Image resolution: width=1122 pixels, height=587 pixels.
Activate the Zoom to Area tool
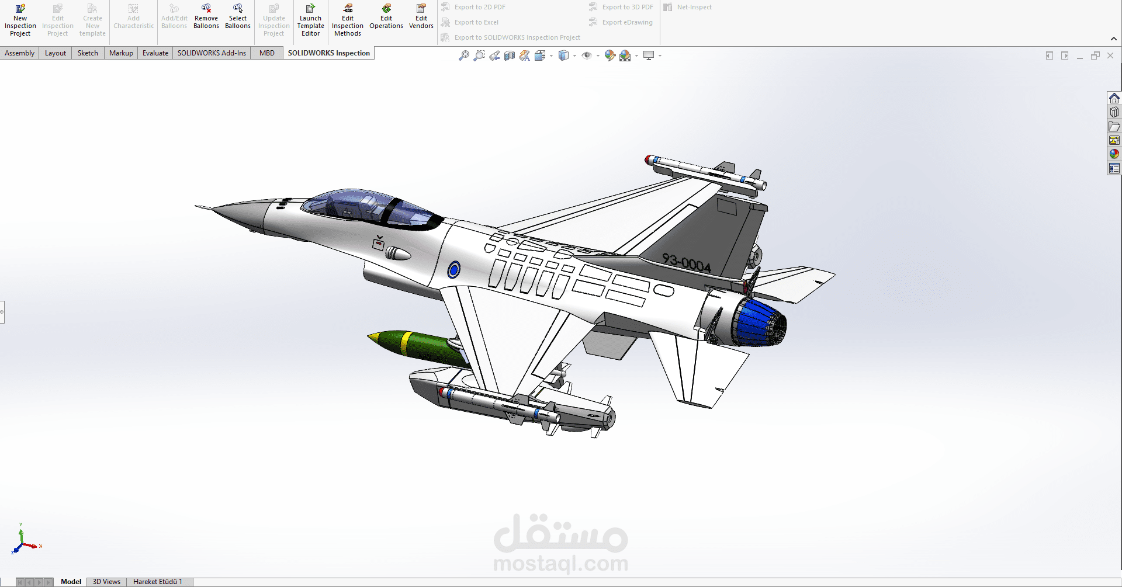click(479, 55)
